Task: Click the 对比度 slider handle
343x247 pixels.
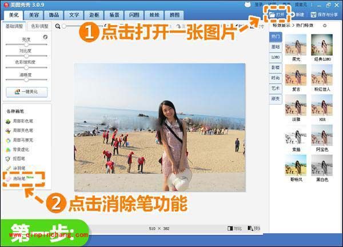Action: click(26, 56)
